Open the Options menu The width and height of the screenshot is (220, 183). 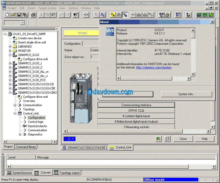[x=73, y=8]
